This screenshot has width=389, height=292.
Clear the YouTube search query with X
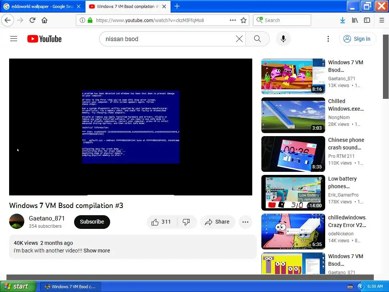[239, 39]
